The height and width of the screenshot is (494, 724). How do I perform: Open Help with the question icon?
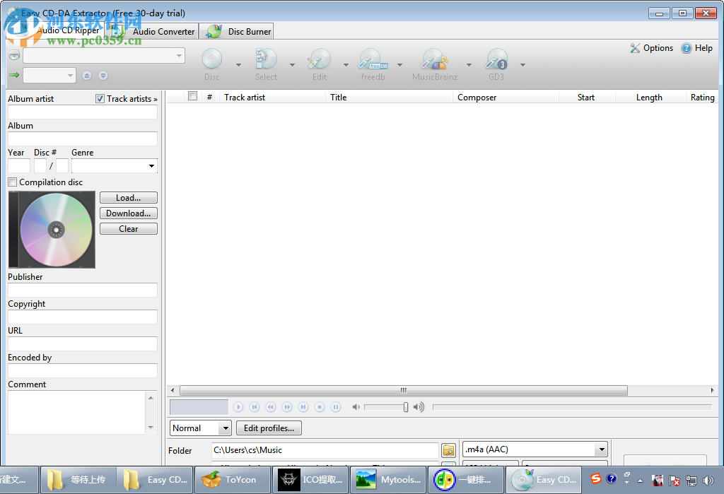coord(687,48)
